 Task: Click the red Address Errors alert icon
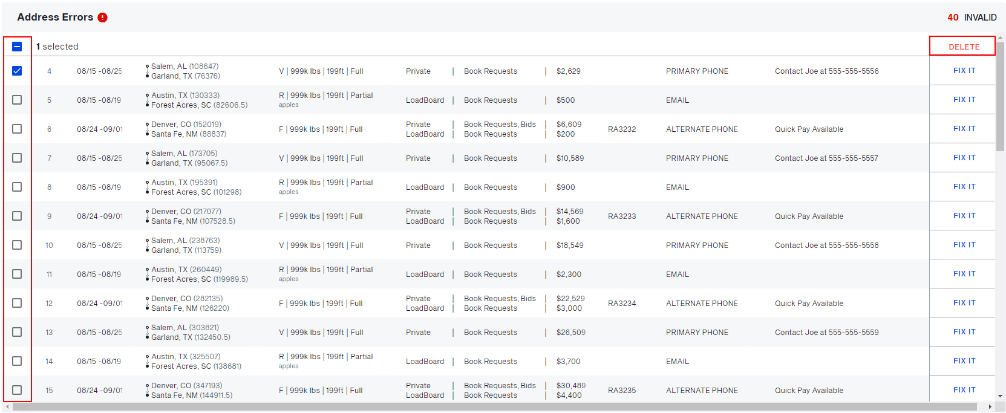(x=103, y=18)
